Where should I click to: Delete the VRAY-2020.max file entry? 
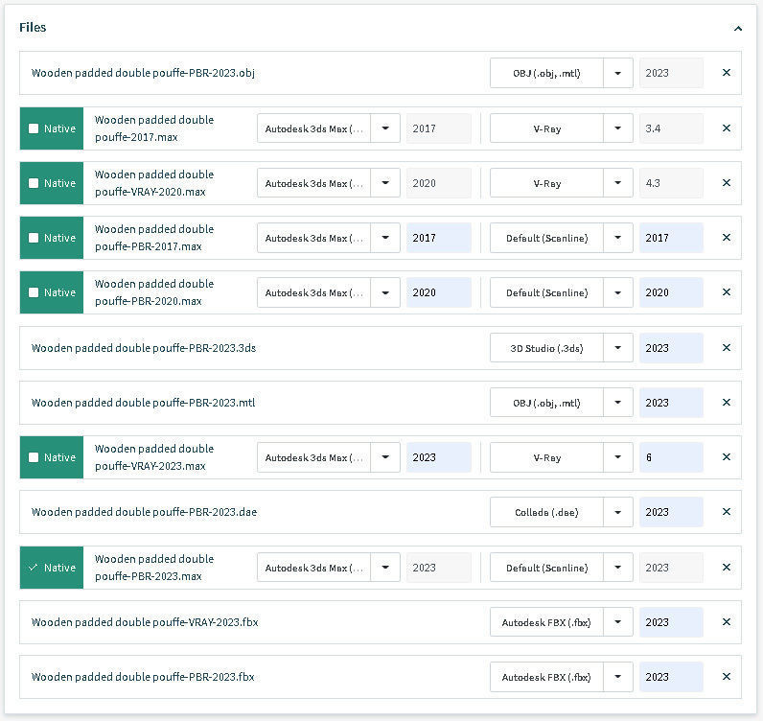tap(726, 183)
